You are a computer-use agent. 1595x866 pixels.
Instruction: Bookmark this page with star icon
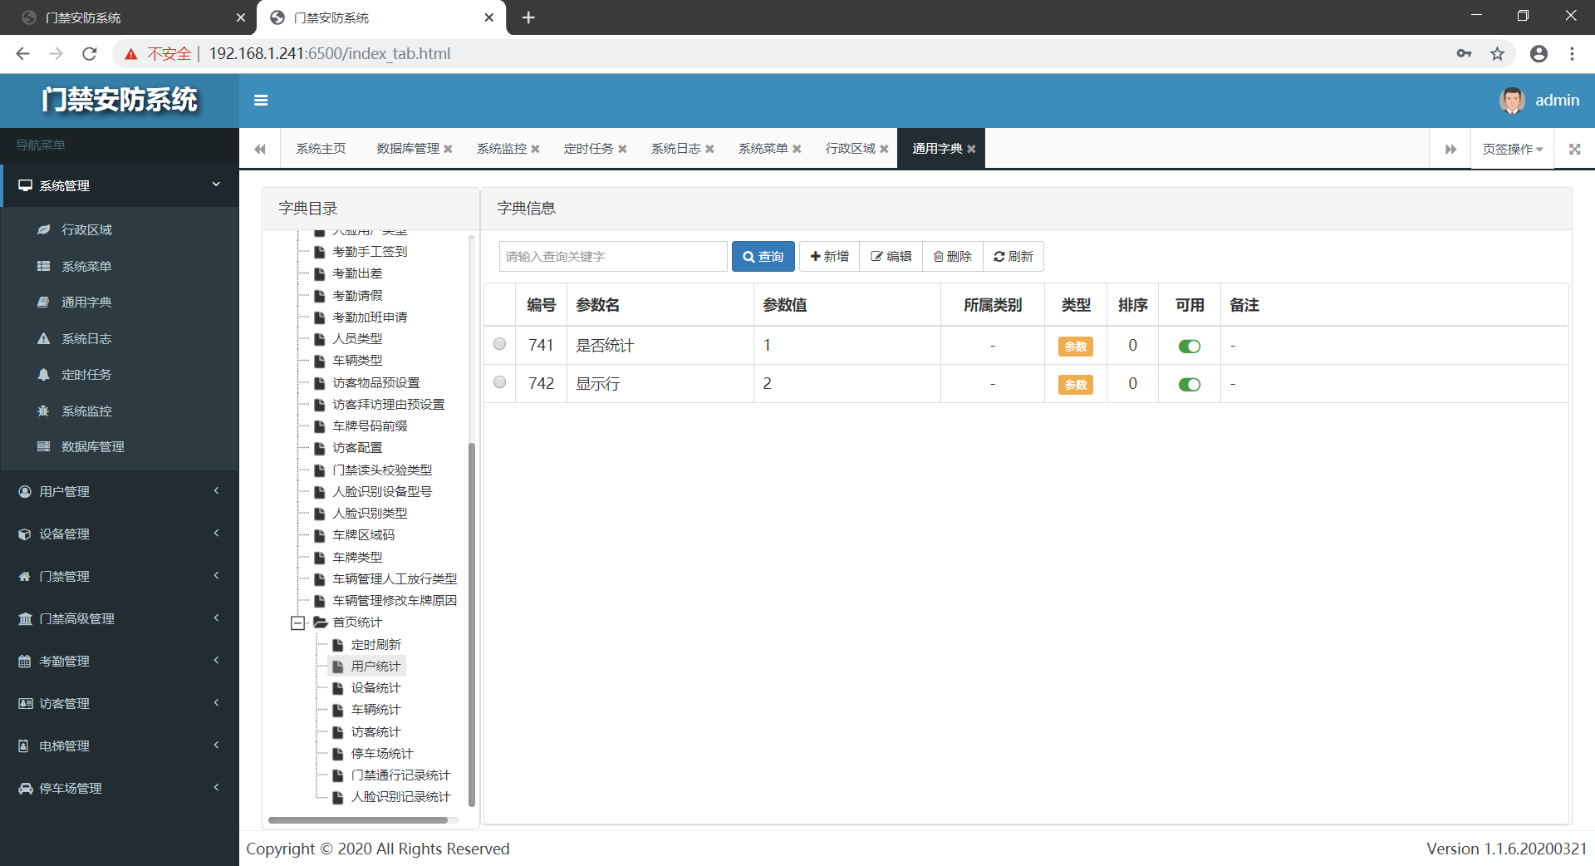click(1497, 54)
